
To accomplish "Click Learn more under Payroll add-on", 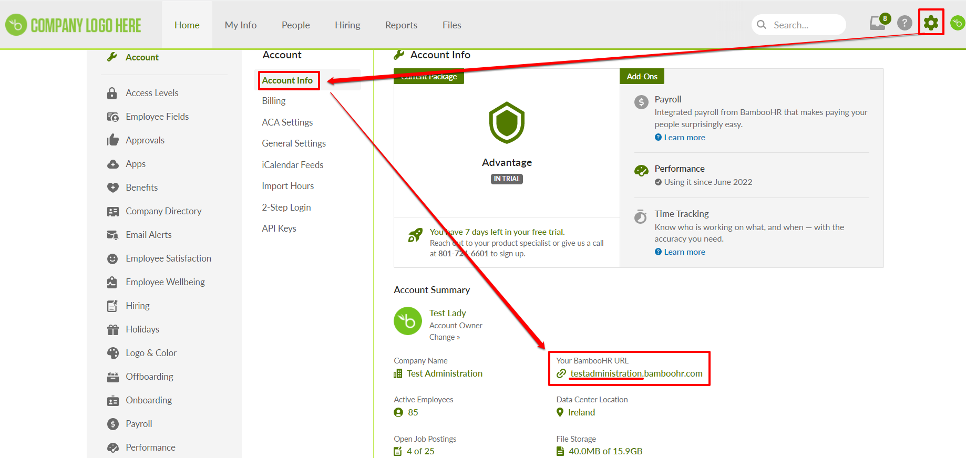I will tap(684, 138).
